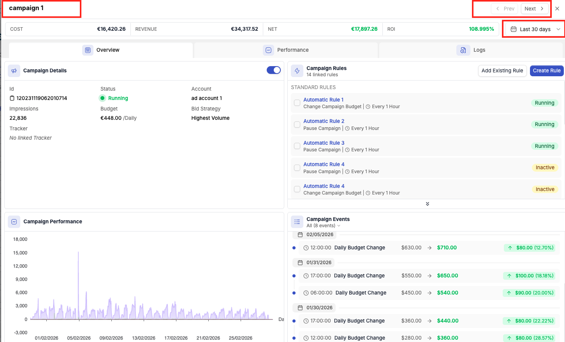Go to the Next campaign
The image size is (565, 342).
pyautogui.click(x=534, y=9)
